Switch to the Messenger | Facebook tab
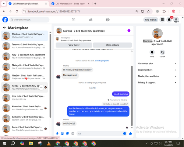The width and height of the screenshot is (184, 147). (x=28, y=4)
